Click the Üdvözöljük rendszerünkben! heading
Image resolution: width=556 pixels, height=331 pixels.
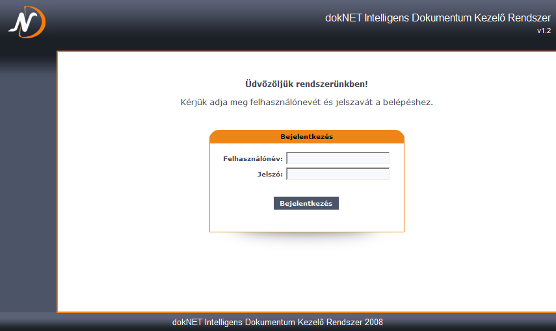click(x=306, y=84)
